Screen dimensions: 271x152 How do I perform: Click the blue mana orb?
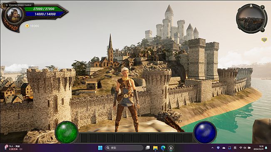point(205,132)
